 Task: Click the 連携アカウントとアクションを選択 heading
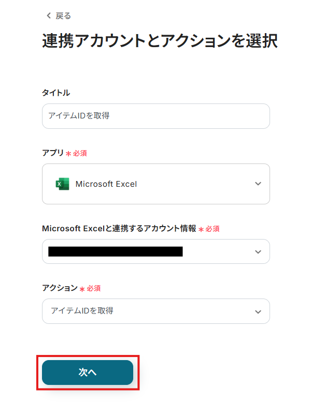click(160, 41)
